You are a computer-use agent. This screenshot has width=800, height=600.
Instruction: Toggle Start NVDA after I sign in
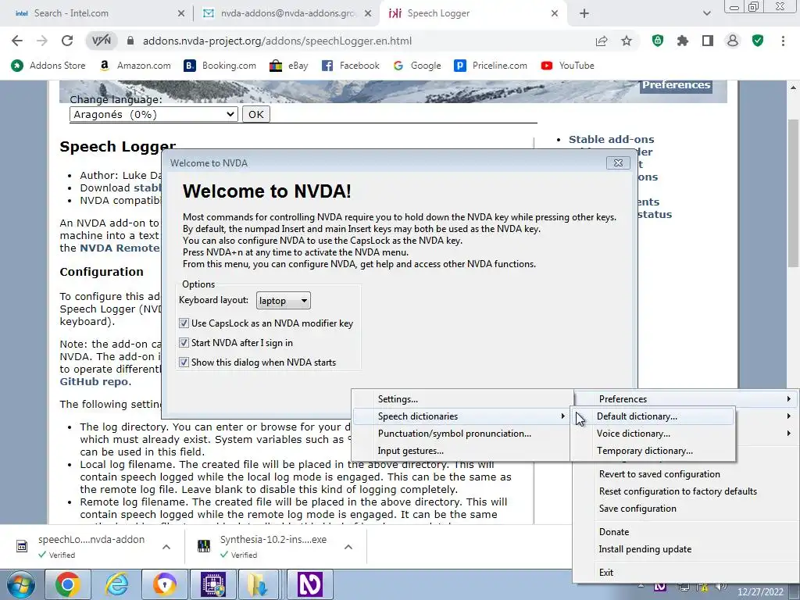[x=184, y=342]
